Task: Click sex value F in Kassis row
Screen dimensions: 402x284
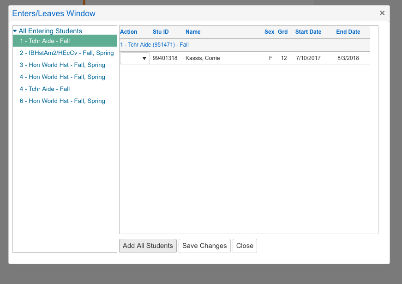Action: point(270,58)
